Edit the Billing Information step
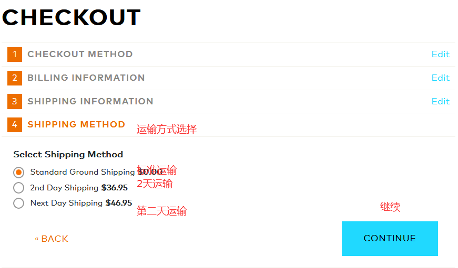The width and height of the screenshot is (458, 268). click(440, 78)
